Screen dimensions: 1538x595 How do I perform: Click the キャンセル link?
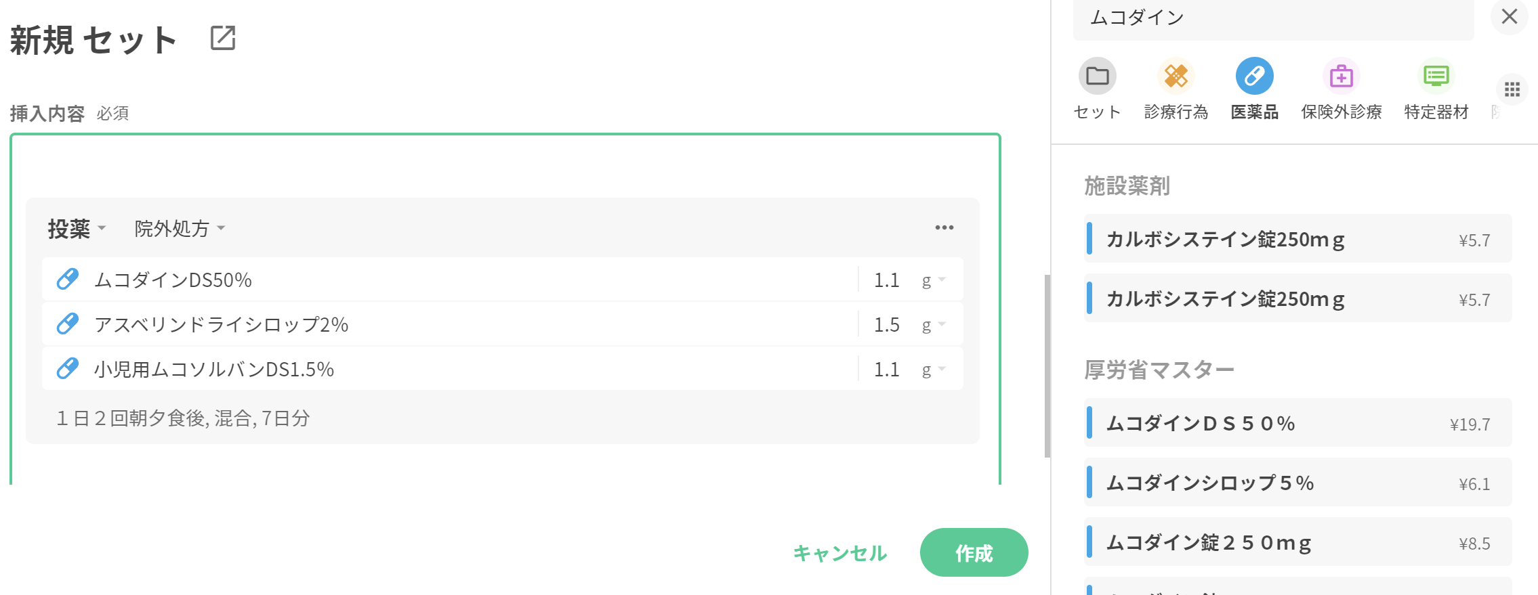tap(839, 553)
